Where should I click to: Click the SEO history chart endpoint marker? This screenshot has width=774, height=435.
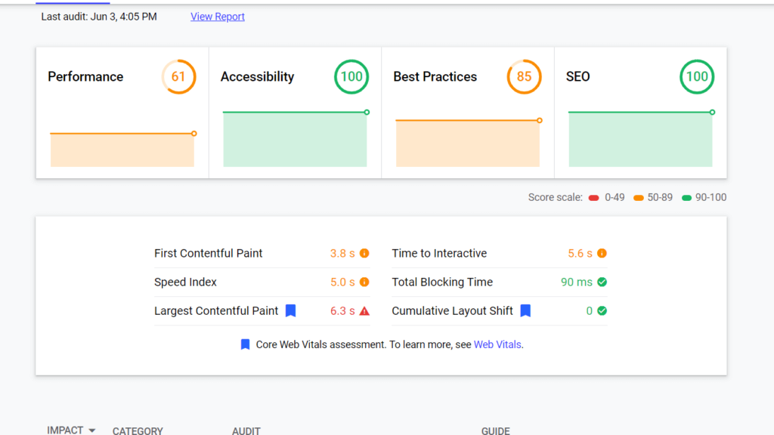(x=712, y=113)
